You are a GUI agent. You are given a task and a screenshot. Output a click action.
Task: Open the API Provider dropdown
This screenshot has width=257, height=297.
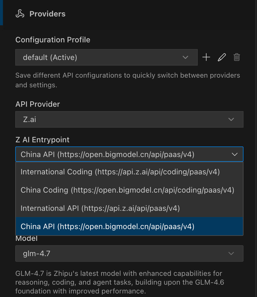tap(129, 119)
